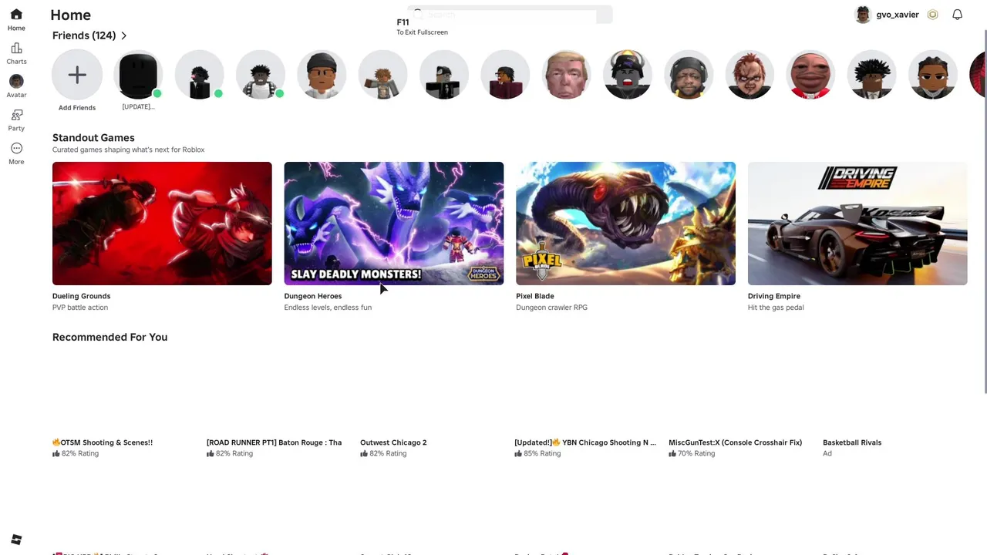Click the 85% Rating text
987x555 pixels.
tap(542, 453)
